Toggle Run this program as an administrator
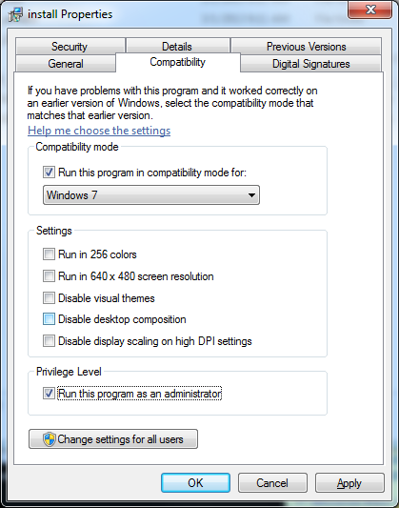Viewport: 399px width, 508px height. click(49, 394)
